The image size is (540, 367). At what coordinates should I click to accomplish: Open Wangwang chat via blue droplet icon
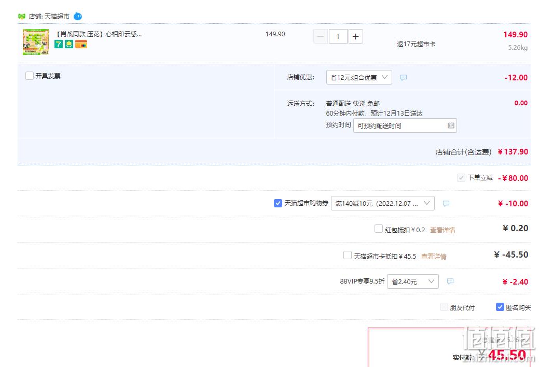coord(78,16)
